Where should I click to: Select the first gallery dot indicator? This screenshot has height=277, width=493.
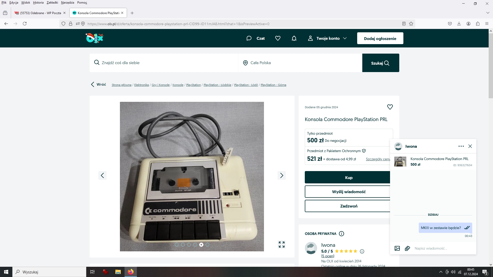click(177, 245)
